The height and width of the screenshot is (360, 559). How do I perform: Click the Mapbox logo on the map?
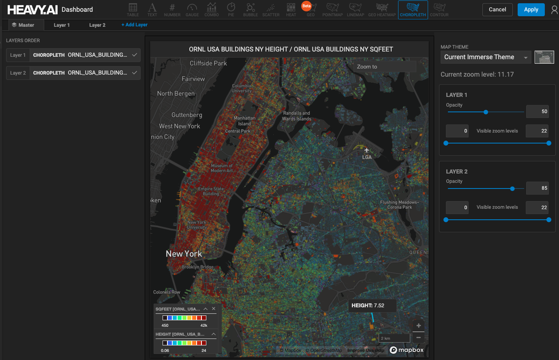[407, 350]
